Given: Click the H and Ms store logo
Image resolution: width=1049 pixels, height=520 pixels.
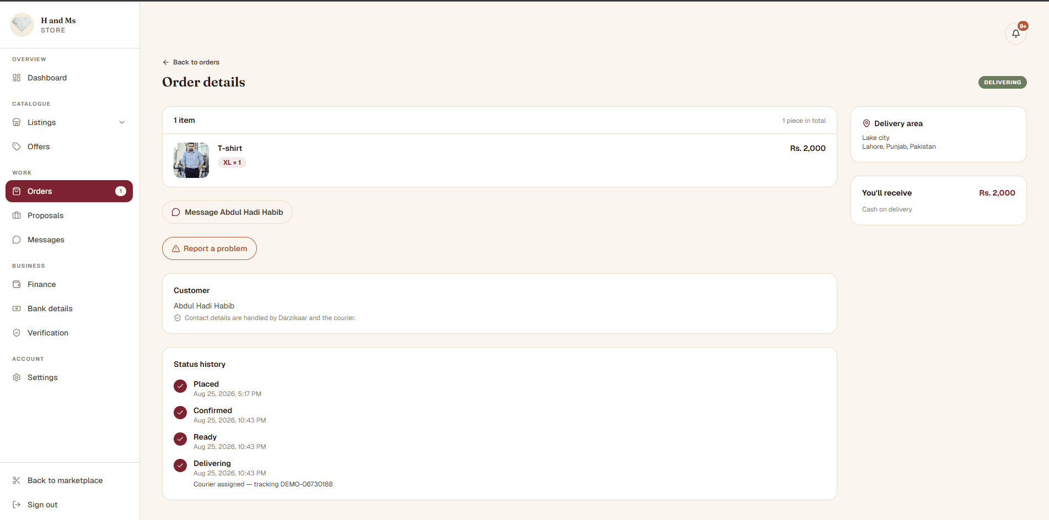Looking at the screenshot, I should pos(22,25).
